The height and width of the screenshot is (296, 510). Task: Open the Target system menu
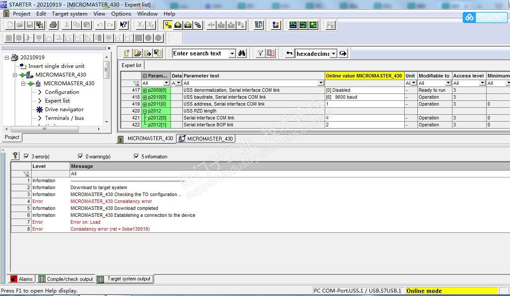coord(70,14)
